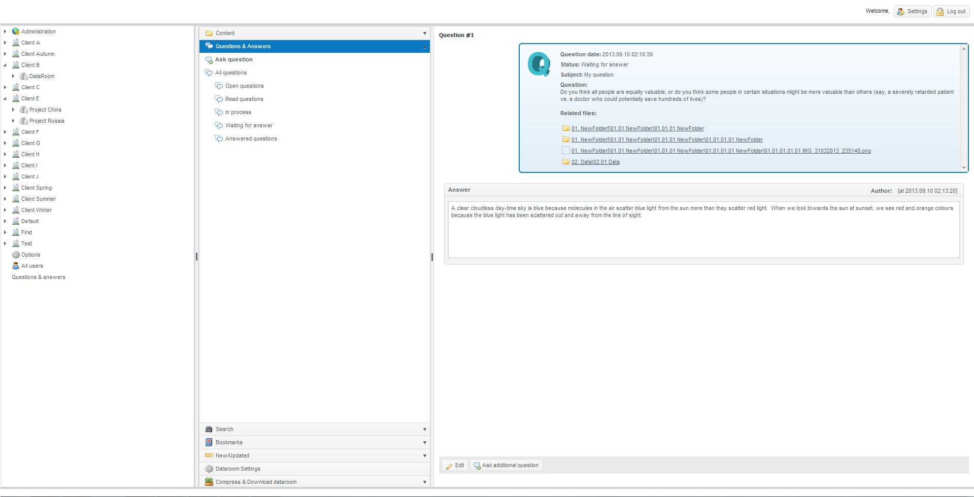Viewport: 974px width, 497px height.
Task: Expand the New/Updated panel arrow
Action: pos(424,455)
